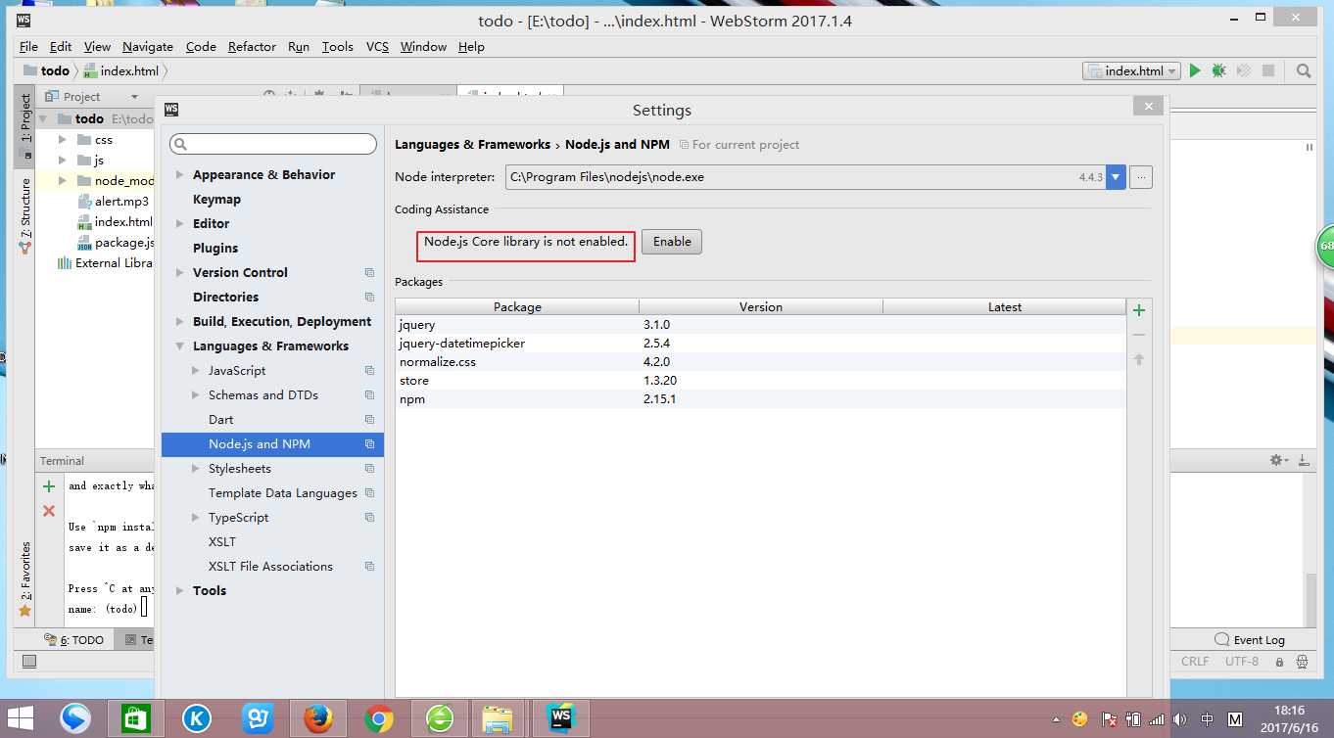Click the project-level icon beside Stylesheets
The width and height of the screenshot is (1334, 738).
click(369, 469)
